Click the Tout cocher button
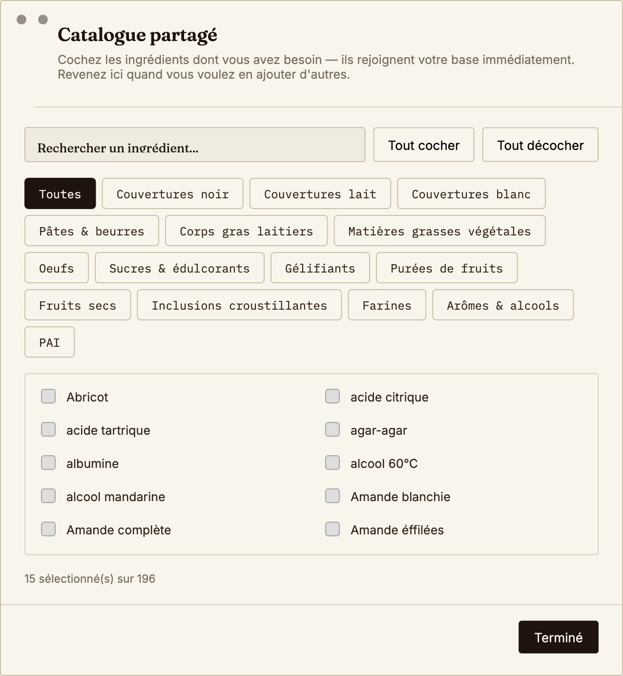Image resolution: width=623 pixels, height=676 pixels. coord(424,145)
